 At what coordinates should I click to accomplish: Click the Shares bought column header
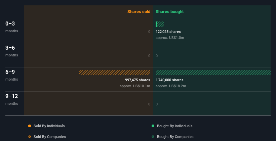click(x=169, y=12)
